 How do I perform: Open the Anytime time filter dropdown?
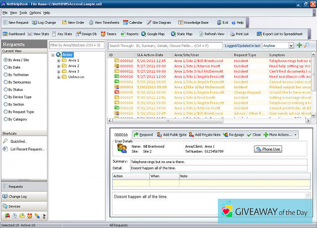pos(291,46)
